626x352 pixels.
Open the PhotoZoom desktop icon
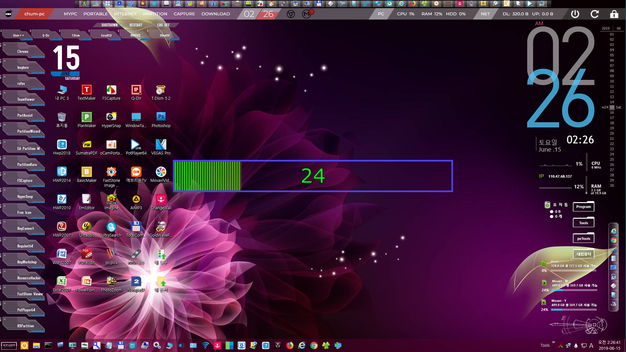coord(111,284)
